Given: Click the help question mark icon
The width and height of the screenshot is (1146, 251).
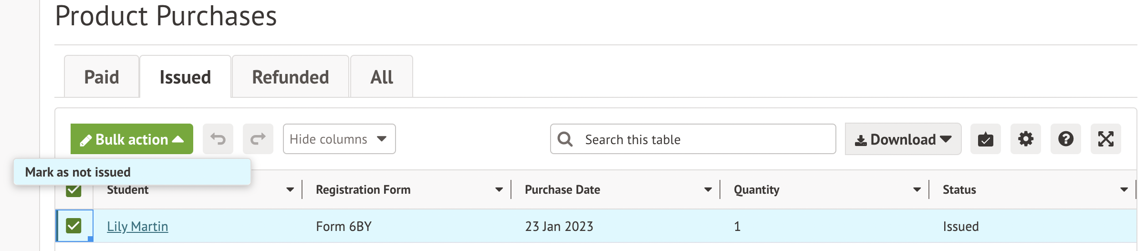Looking at the screenshot, I should (1065, 139).
